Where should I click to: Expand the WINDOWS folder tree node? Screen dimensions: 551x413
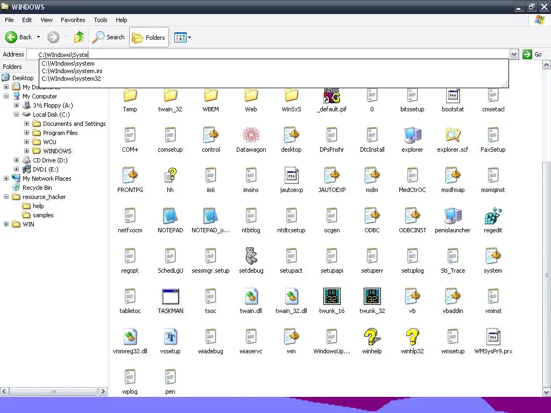(x=26, y=151)
